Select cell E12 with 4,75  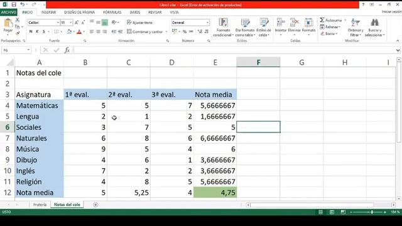pos(215,193)
